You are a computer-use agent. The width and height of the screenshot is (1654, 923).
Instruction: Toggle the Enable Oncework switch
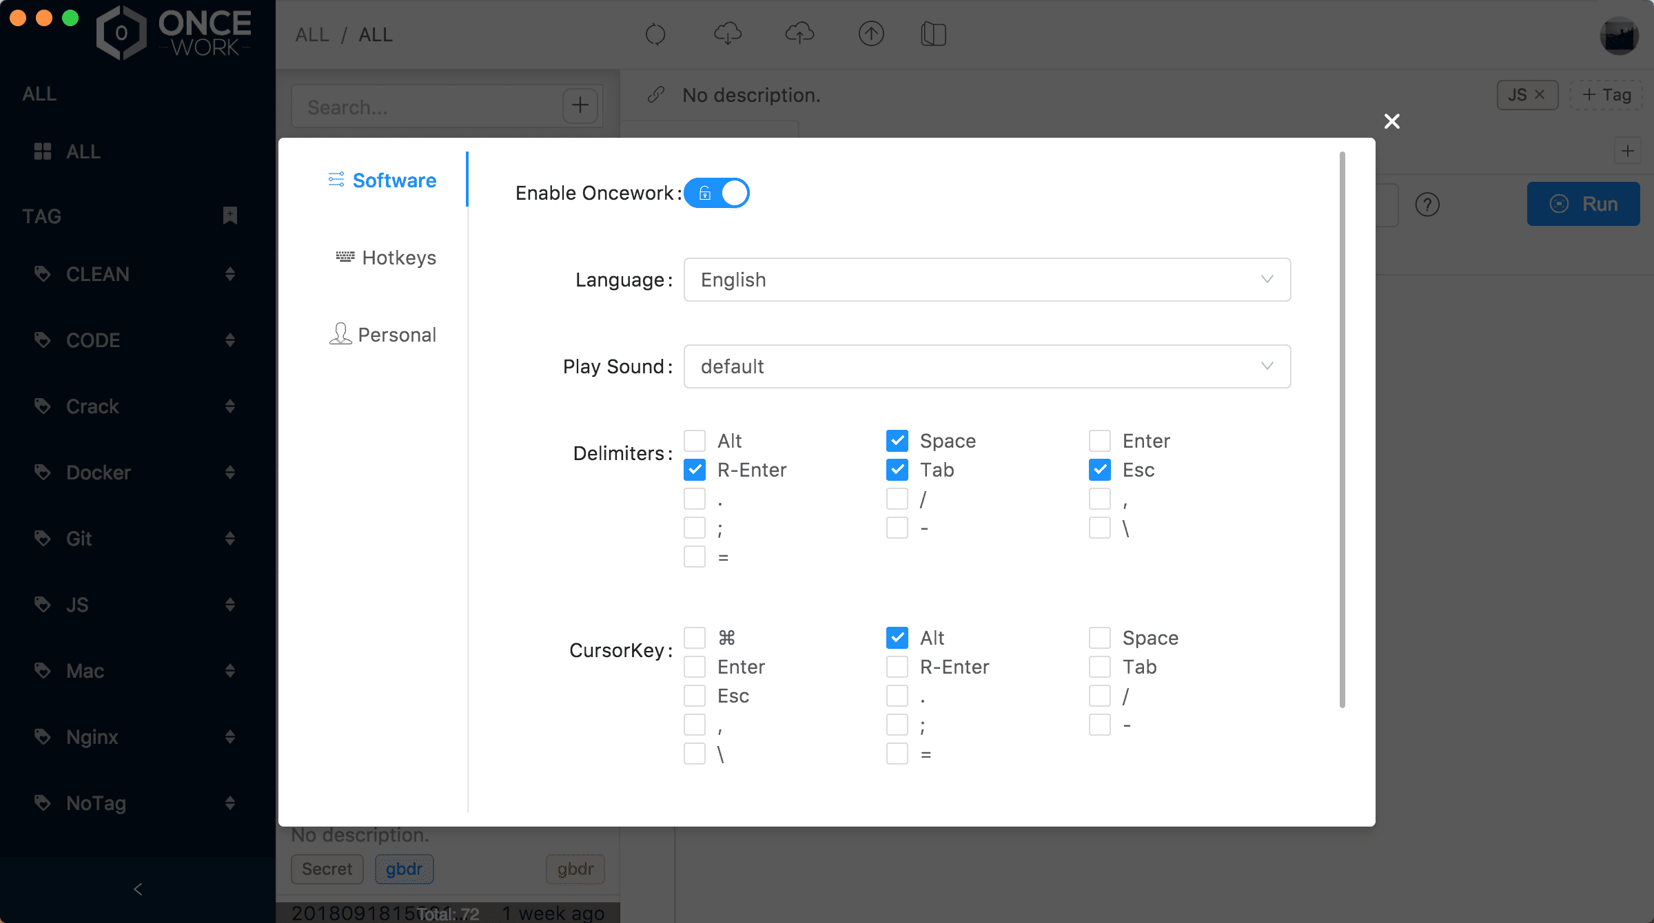coord(717,193)
